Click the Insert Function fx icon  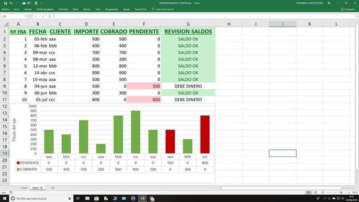pos(50,16)
